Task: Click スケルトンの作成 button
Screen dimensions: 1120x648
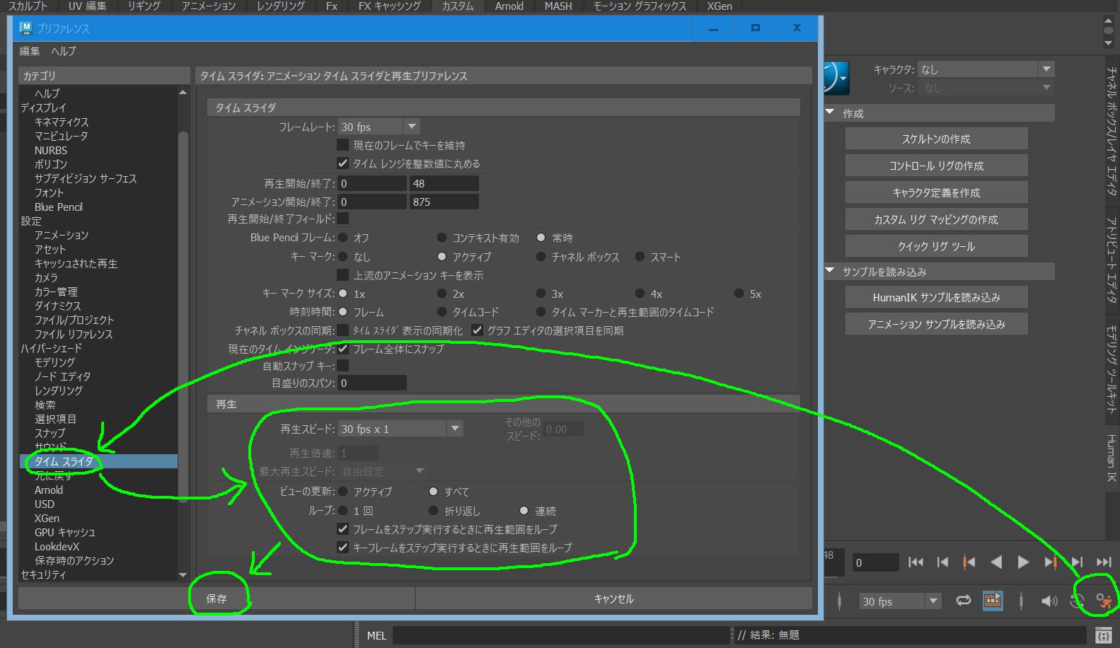Action: click(936, 139)
